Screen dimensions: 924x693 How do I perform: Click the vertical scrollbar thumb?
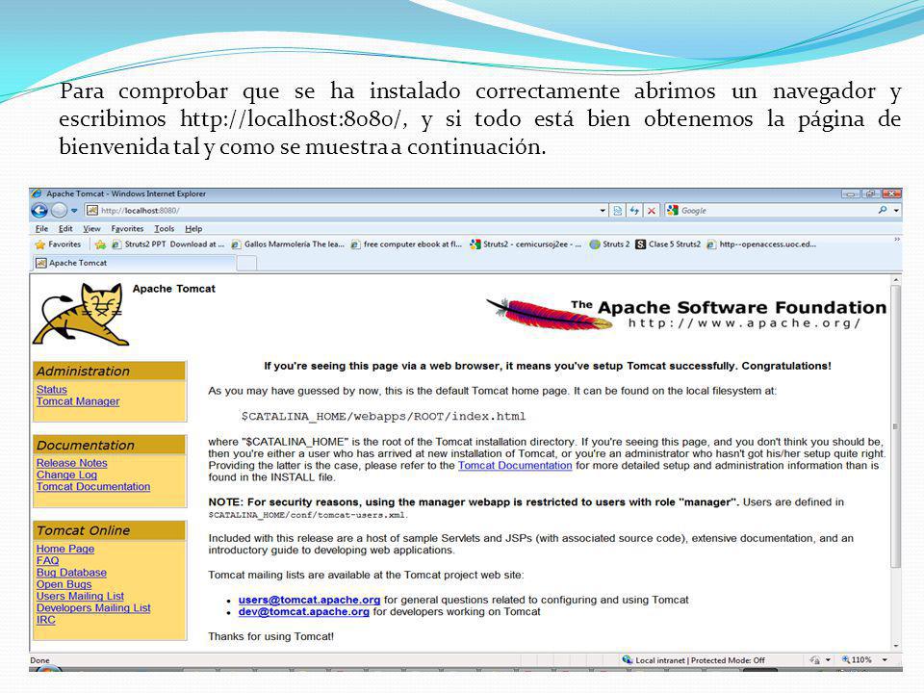click(x=896, y=426)
